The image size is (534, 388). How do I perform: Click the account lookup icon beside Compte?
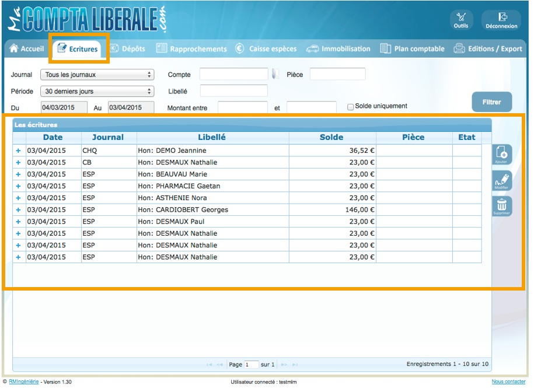[275, 74]
